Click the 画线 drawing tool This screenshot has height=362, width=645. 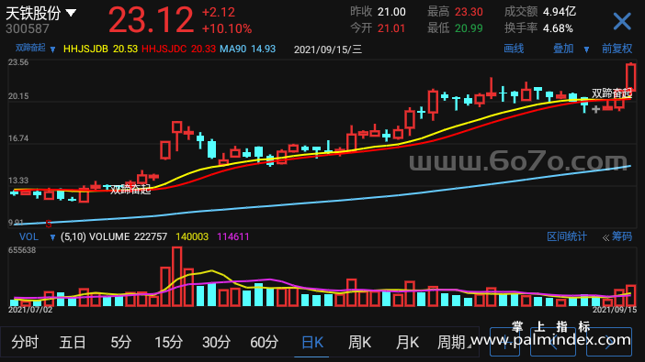click(514, 49)
